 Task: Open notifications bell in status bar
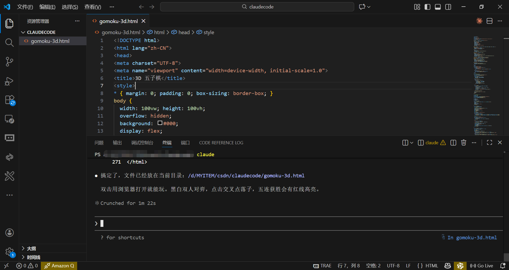coord(502,266)
